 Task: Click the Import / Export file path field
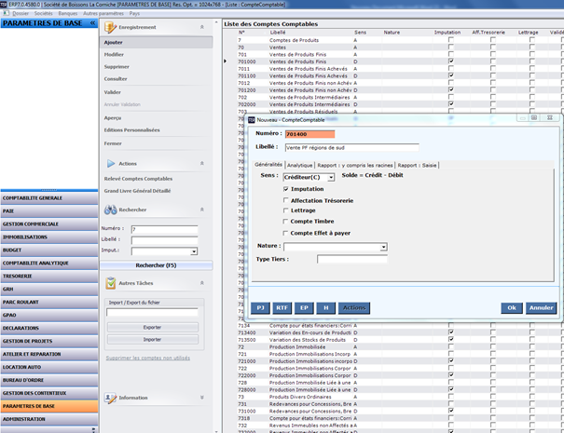click(x=152, y=312)
